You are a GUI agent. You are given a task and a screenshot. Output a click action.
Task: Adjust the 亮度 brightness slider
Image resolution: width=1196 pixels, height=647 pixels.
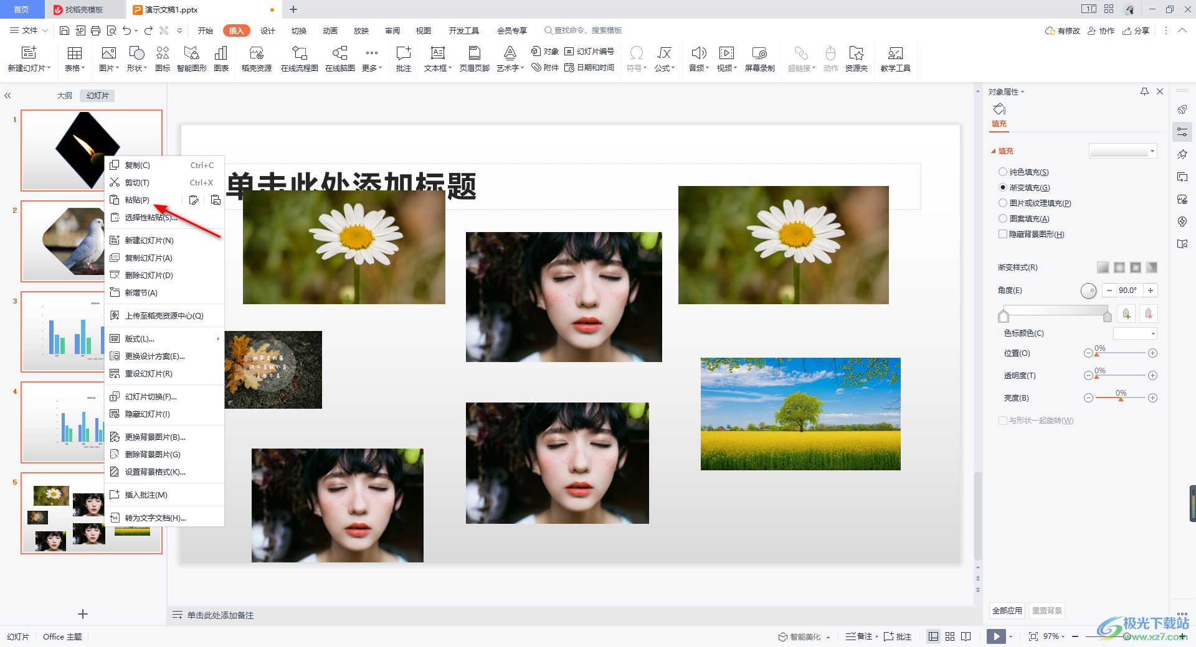(x=1120, y=398)
